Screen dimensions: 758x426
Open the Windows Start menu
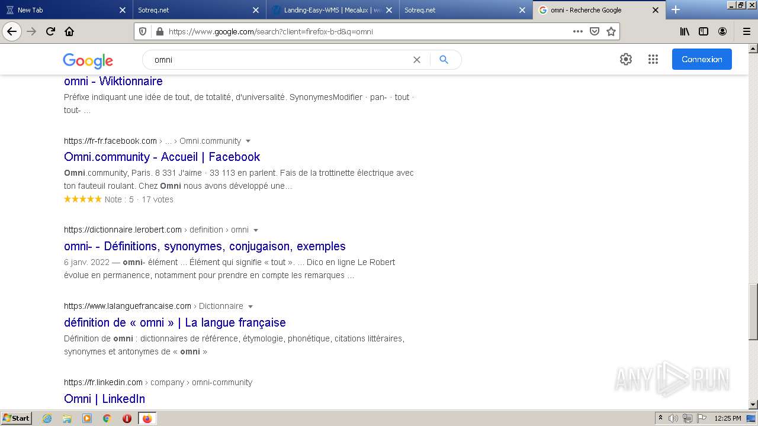[x=17, y=418]
